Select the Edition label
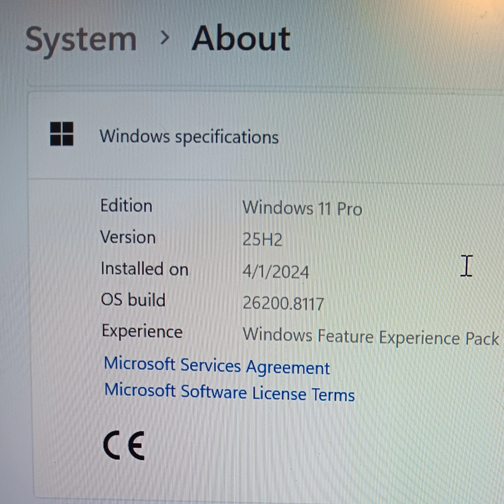The image size is (504, 504). point(126,205)
